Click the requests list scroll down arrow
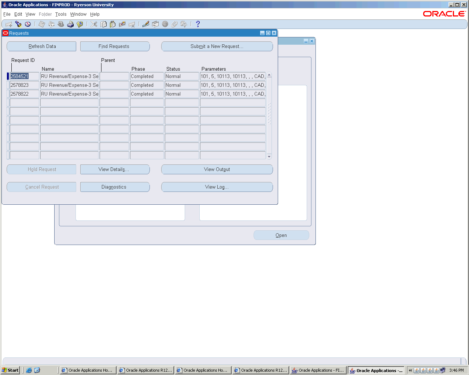The width and height of the screenshot is (469, 375). click(269, 157)
